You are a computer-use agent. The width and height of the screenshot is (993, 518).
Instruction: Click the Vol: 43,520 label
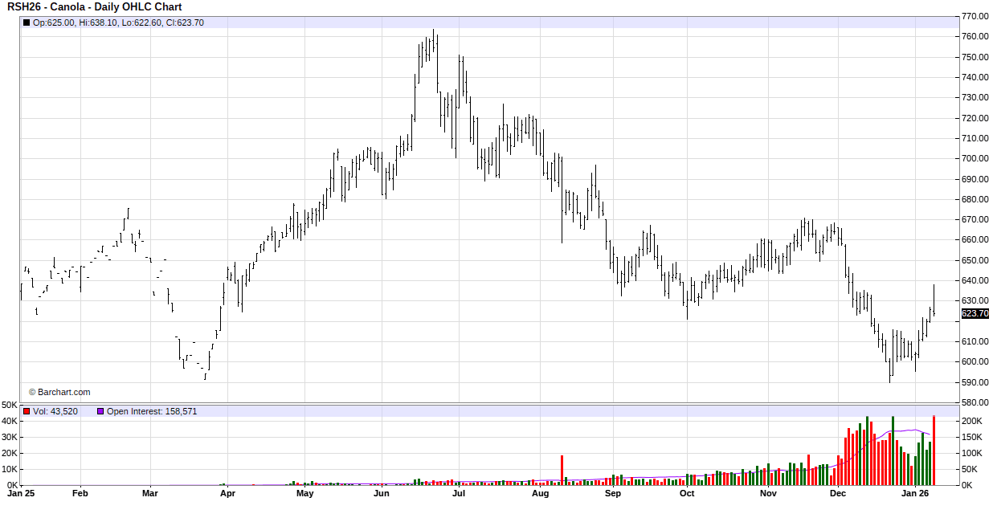(x=55, y=411)
